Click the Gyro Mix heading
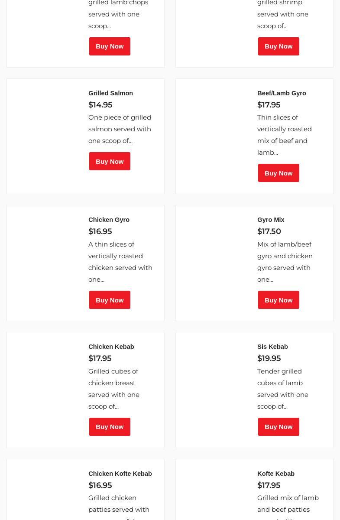The image size is (340, 520). (x=271, y=220)
